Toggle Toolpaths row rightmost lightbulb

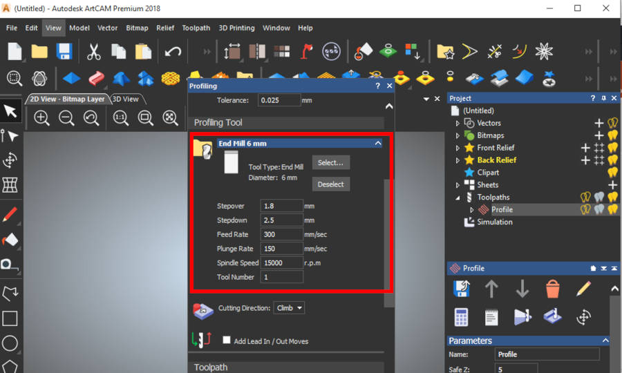(613, 197)
